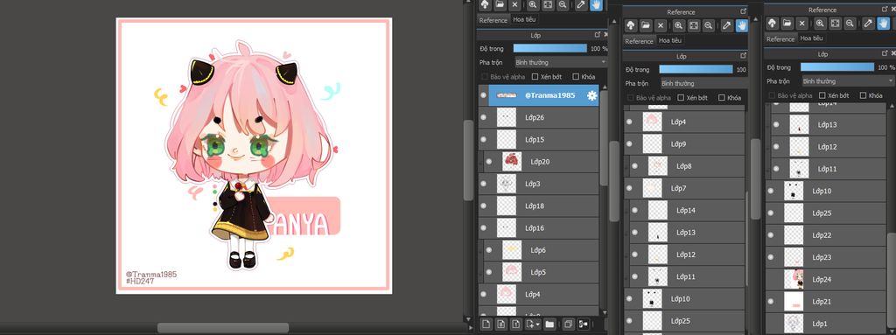Zoom in on right Reference panel
The image size is (896, 335).
point(820,24)
